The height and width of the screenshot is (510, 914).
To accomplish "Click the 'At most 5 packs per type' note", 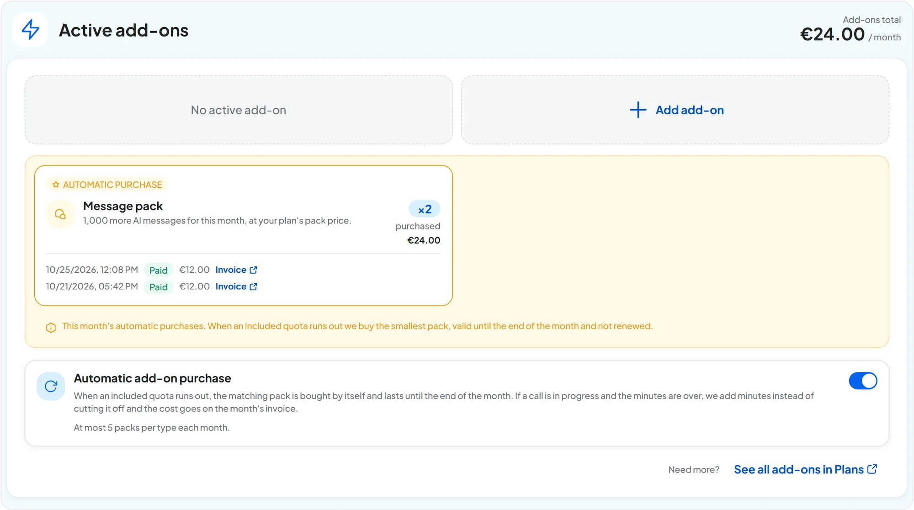I will 152,428.
